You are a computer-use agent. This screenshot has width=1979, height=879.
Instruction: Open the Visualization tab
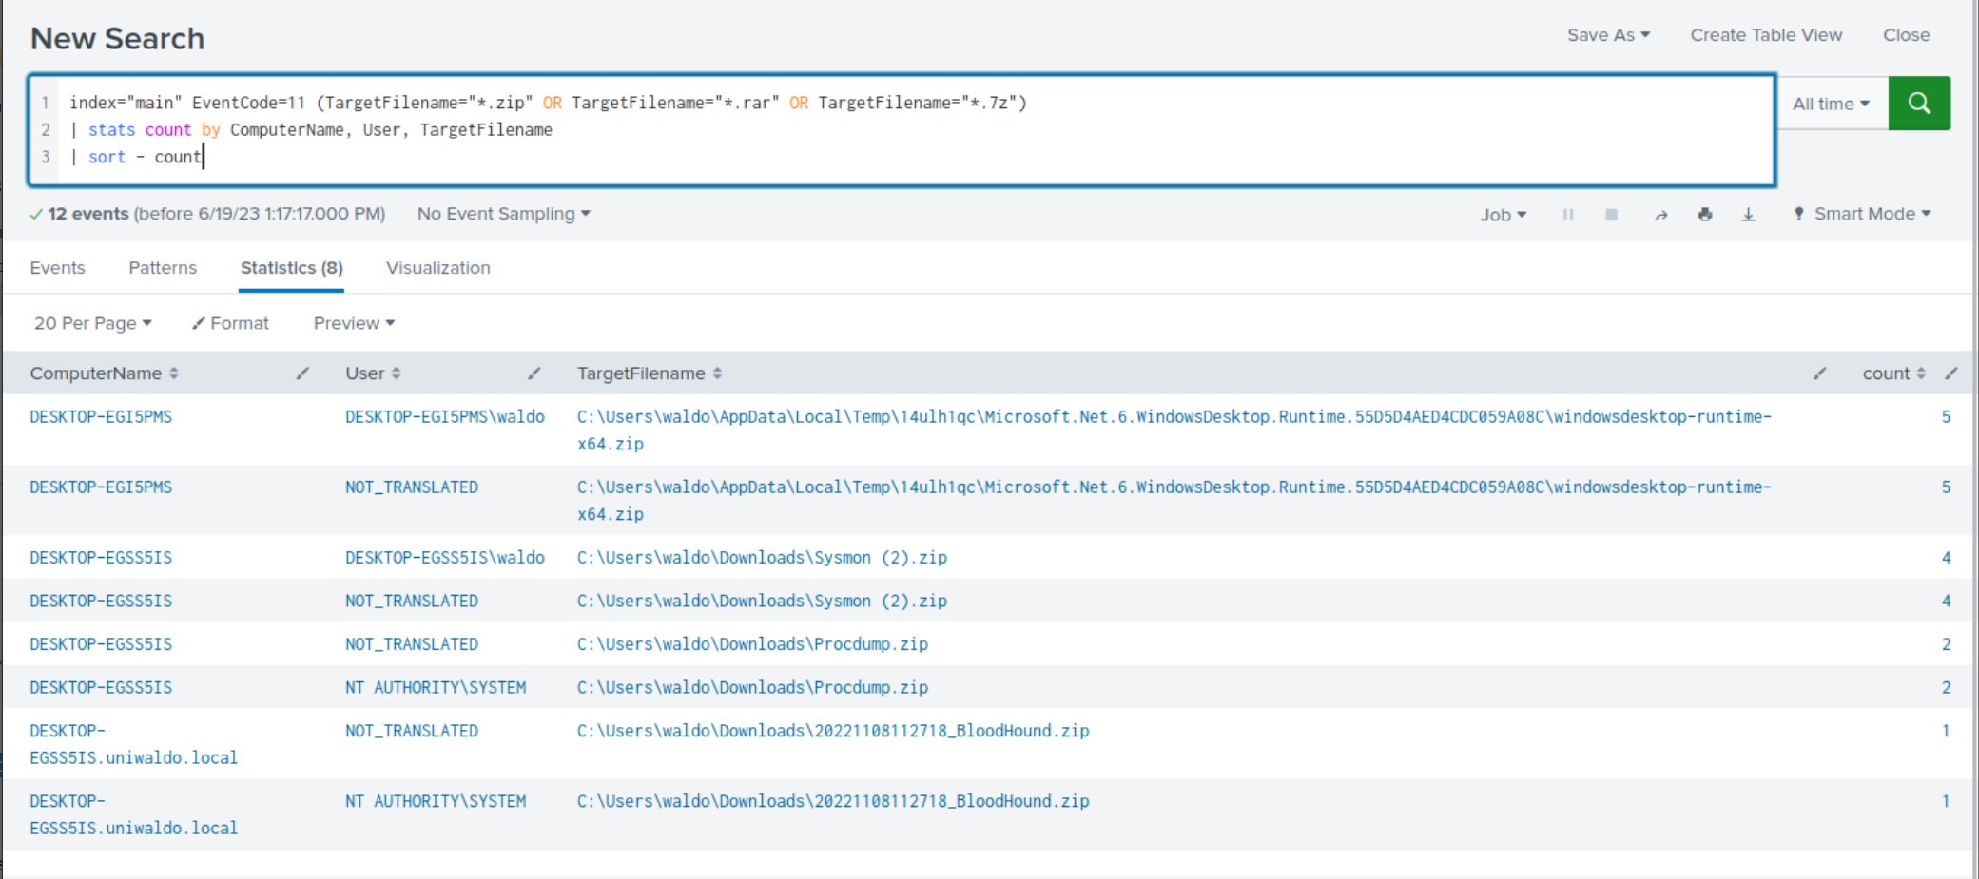(x=437, y=268)
